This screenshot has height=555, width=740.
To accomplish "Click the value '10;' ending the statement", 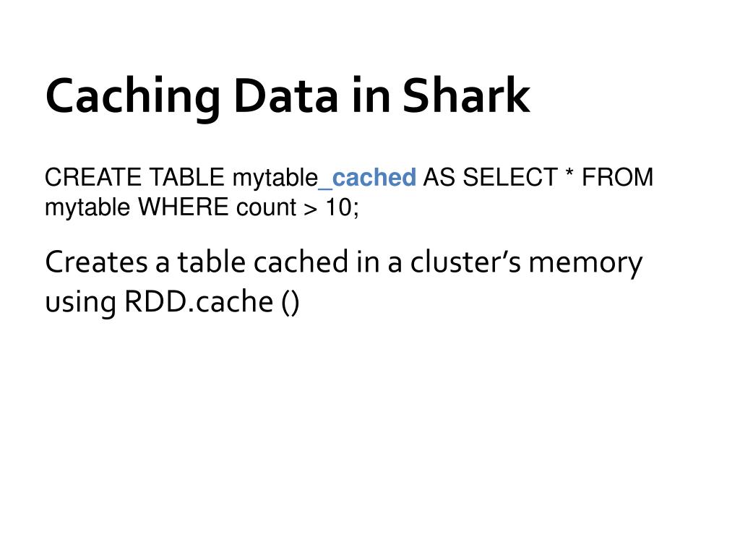I will [342, 208].
